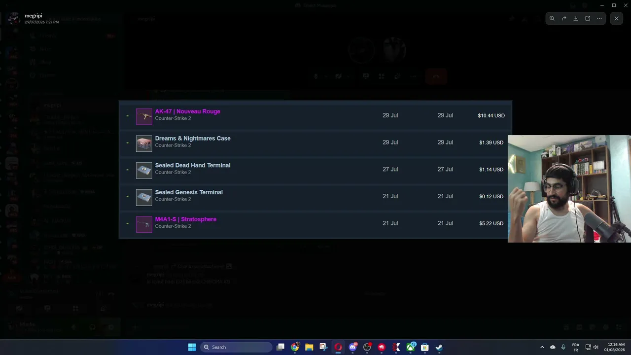The width and height of the screenshot is (631, 355).
Task: Expand the hidden system tray icons chevron
Action: (542, 347)
